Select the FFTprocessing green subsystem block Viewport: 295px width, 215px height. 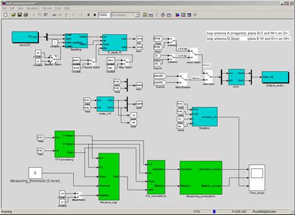click(x=65, y=144)
